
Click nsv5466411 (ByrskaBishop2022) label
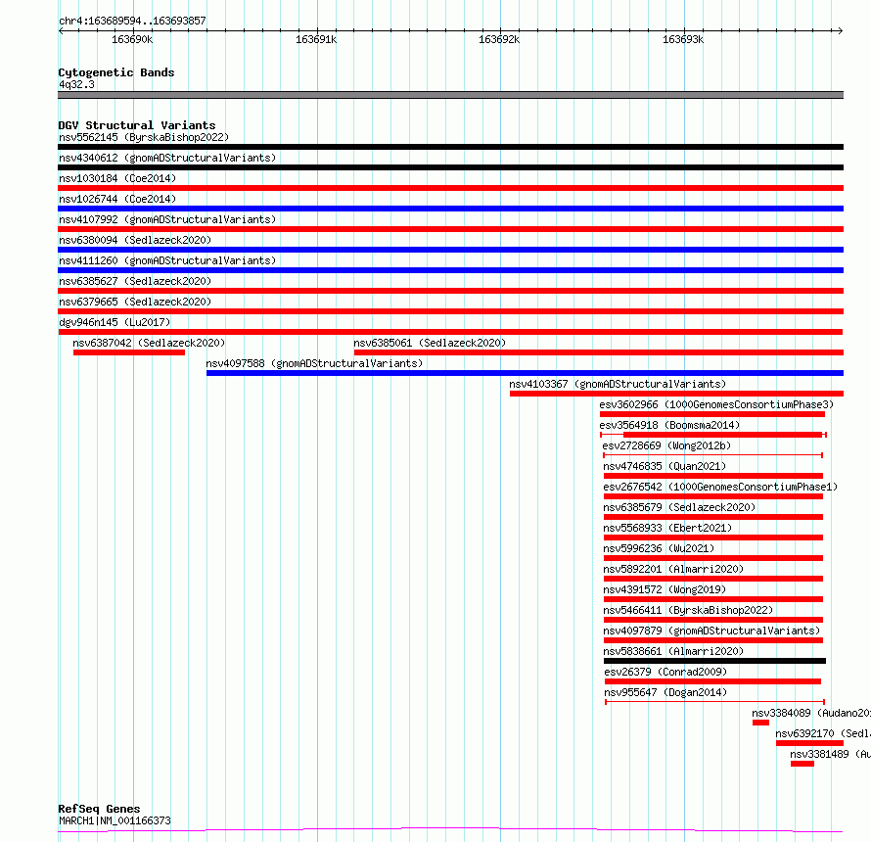pos(688,610)
